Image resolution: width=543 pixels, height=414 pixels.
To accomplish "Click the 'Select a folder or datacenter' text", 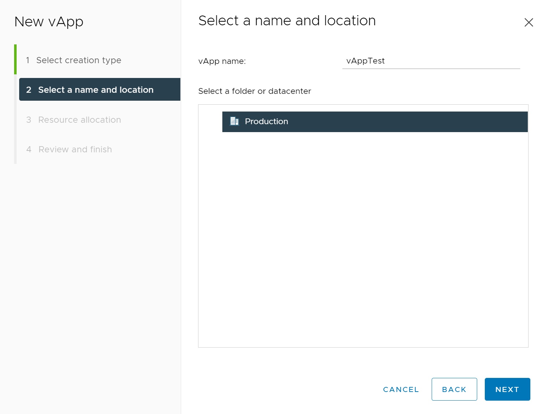I will click(x=255, y=91).
